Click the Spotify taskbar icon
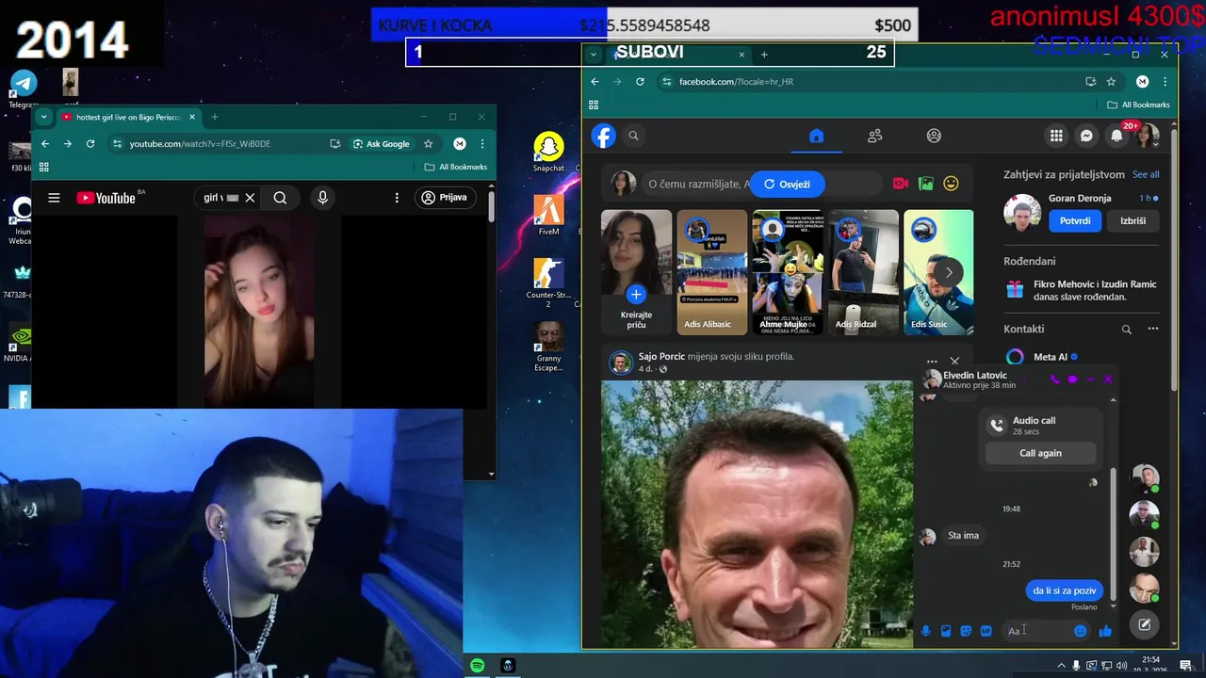 point(478,666)
